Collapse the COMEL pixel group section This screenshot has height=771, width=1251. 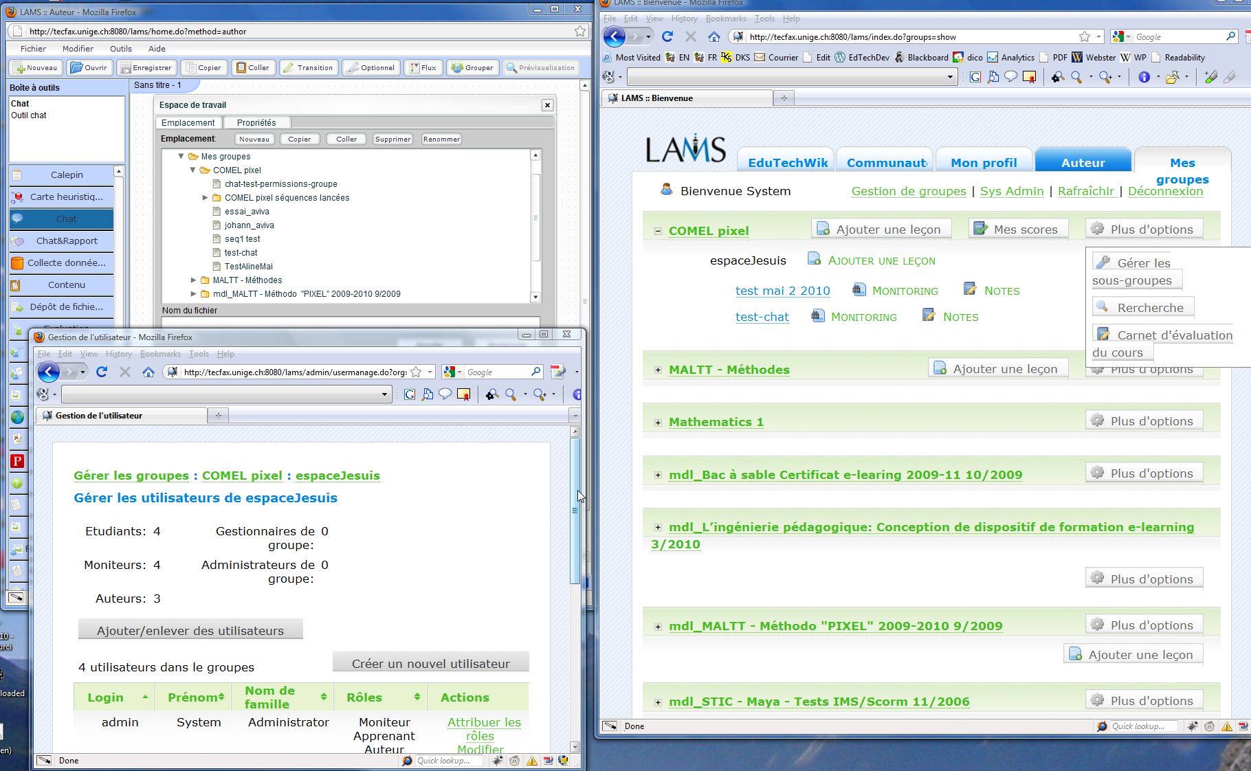tap(658, 232)
